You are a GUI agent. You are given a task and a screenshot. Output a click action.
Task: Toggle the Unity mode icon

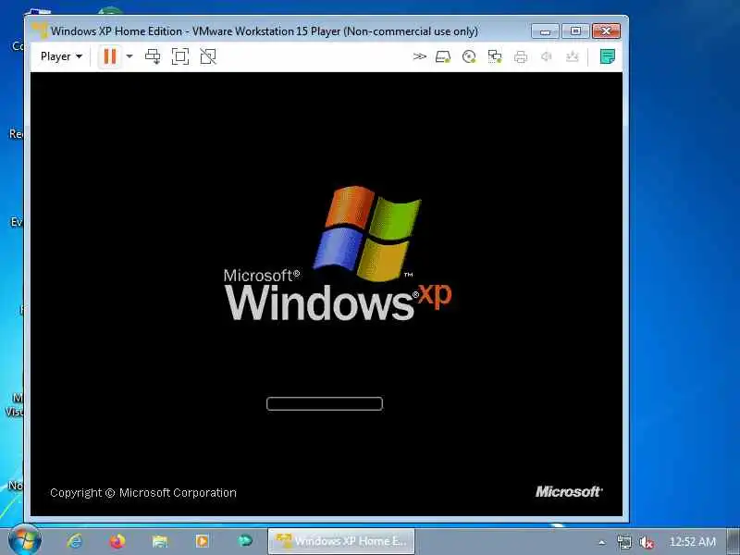click(x=208, y=56)
